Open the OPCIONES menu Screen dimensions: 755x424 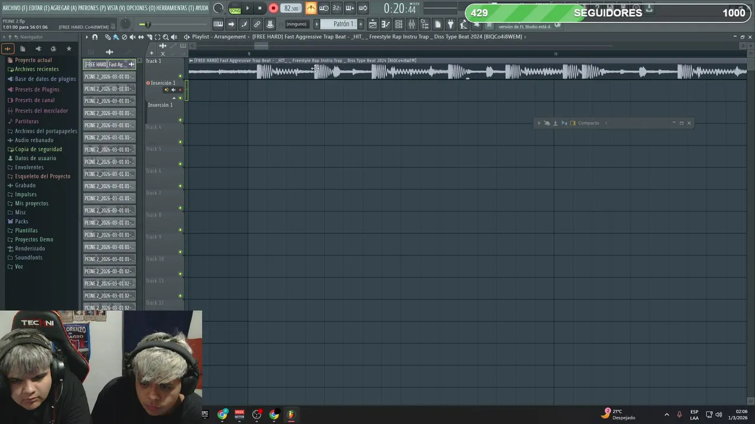[x=140, y=8]
